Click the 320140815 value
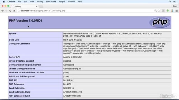Viewport: 179px width, 100px height. coord(68,88)
